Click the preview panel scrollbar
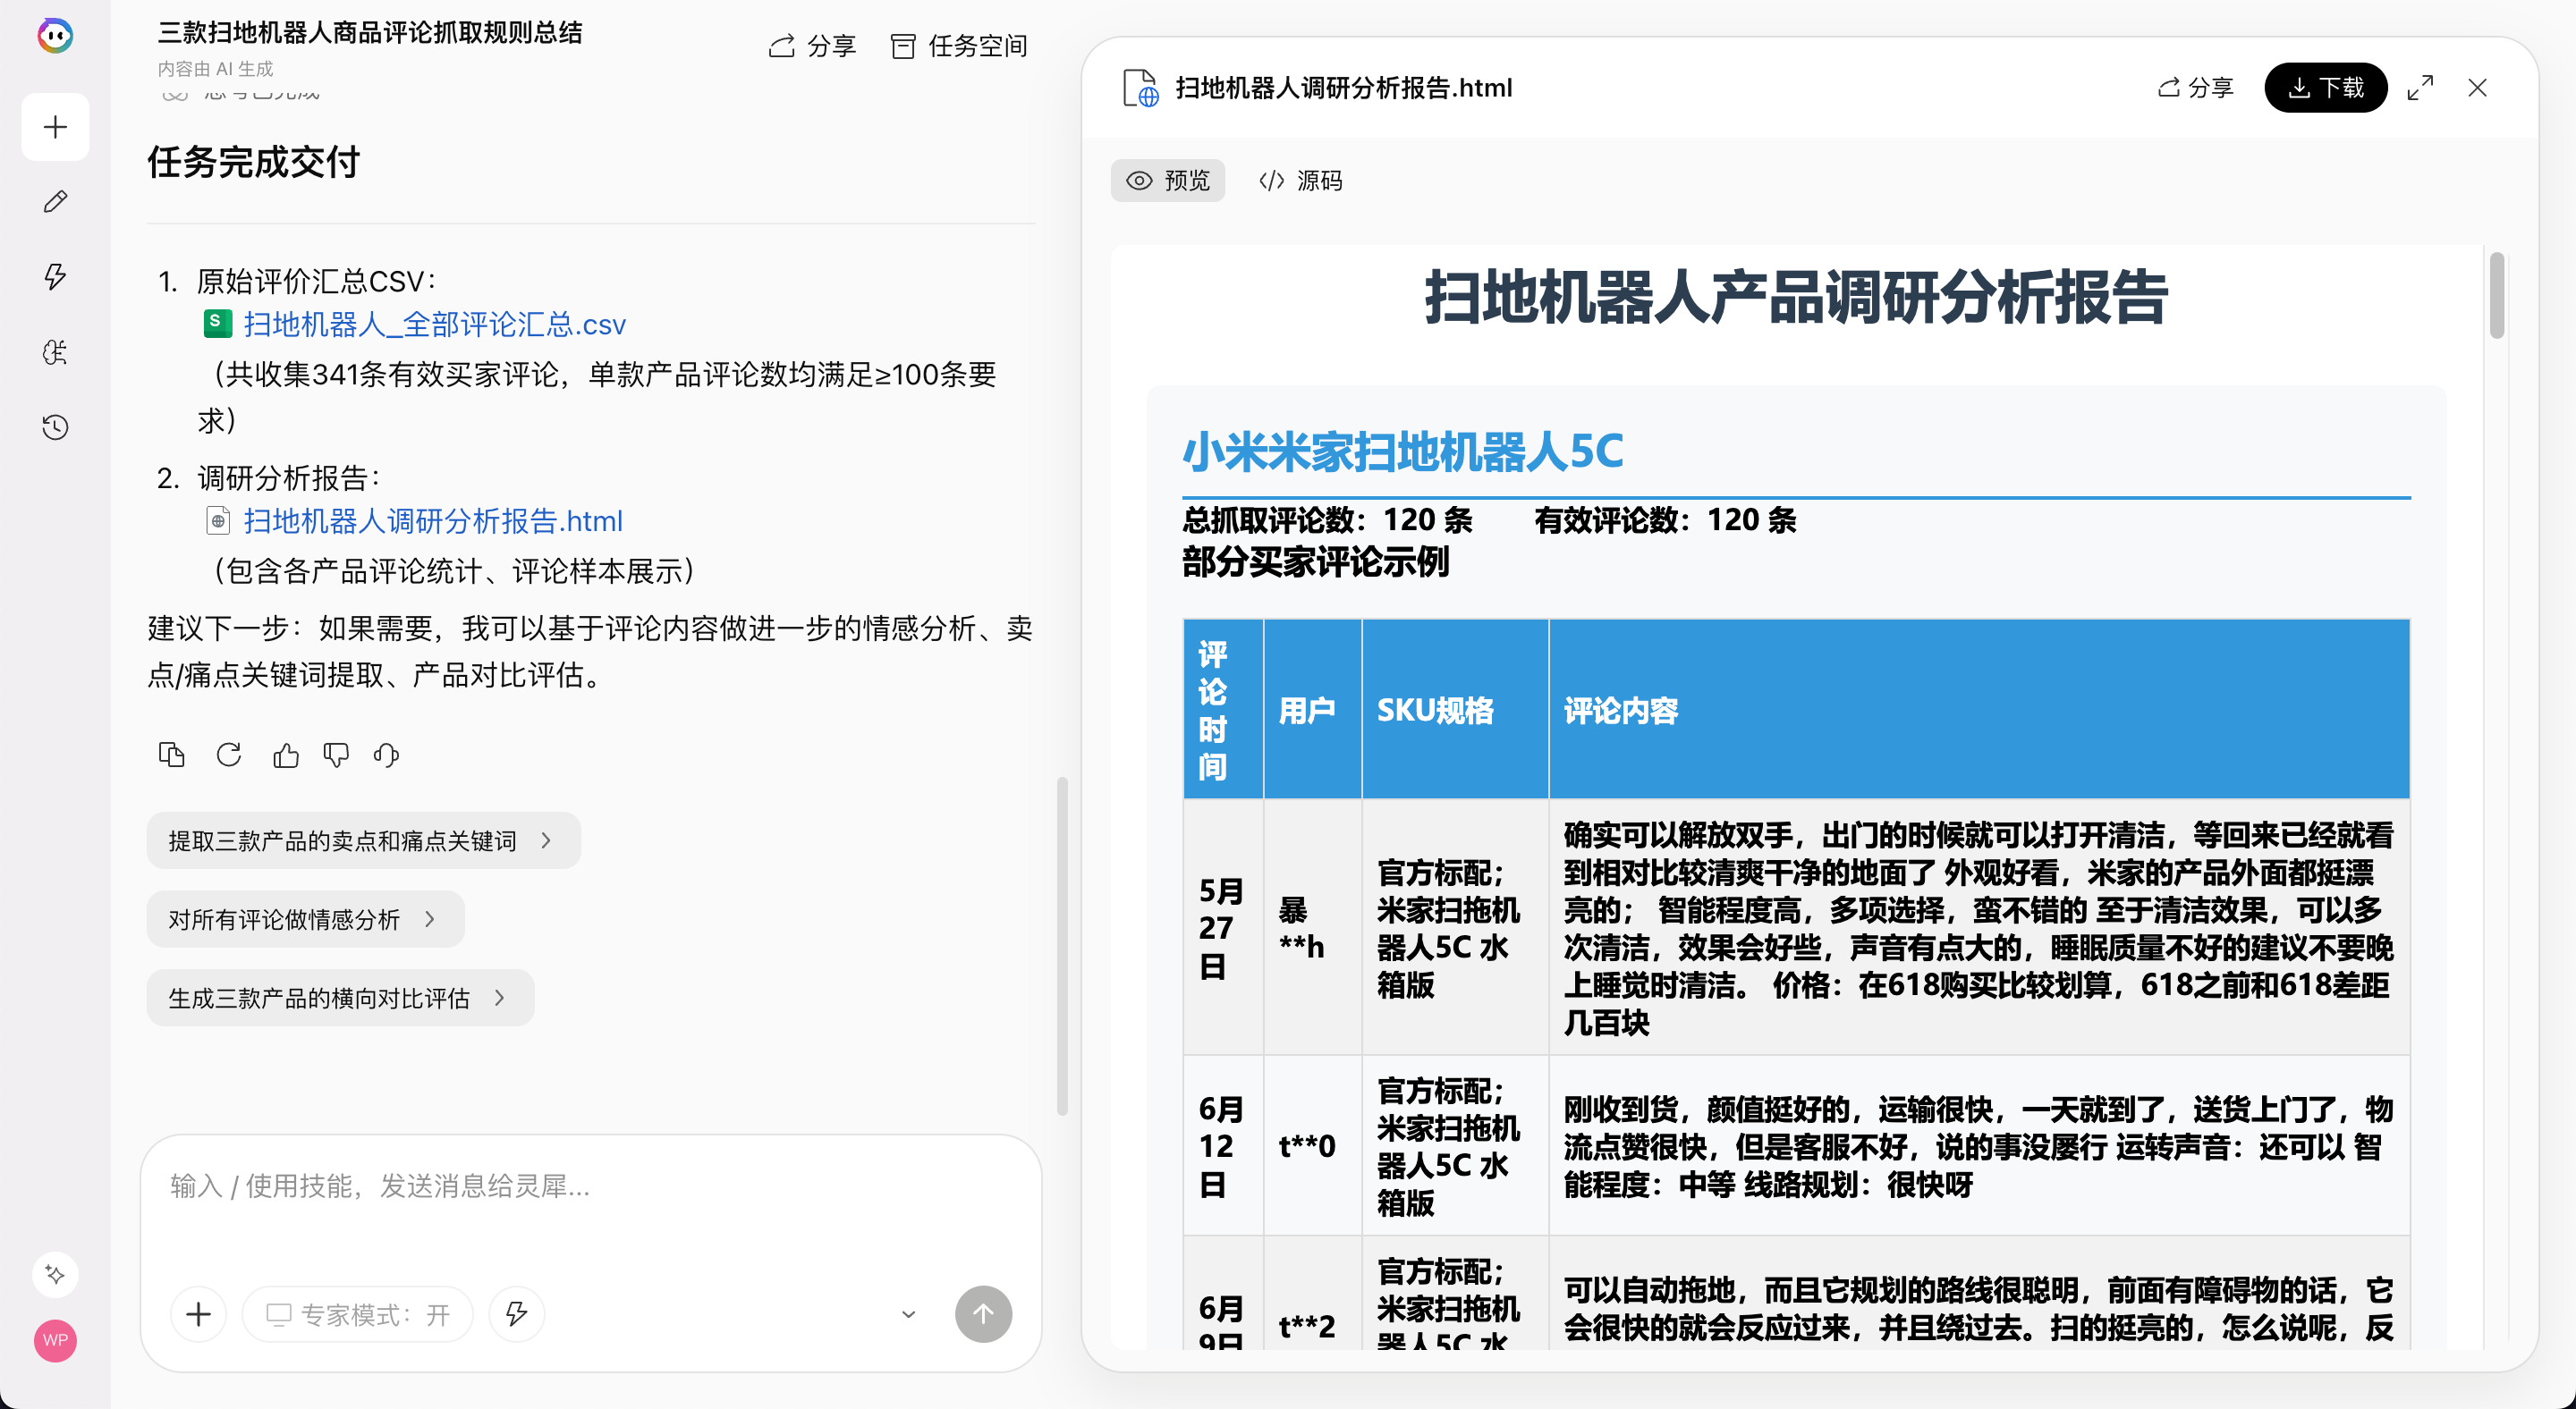 pos(2497,296)
